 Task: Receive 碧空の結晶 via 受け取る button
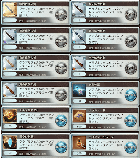pos(61,147)
